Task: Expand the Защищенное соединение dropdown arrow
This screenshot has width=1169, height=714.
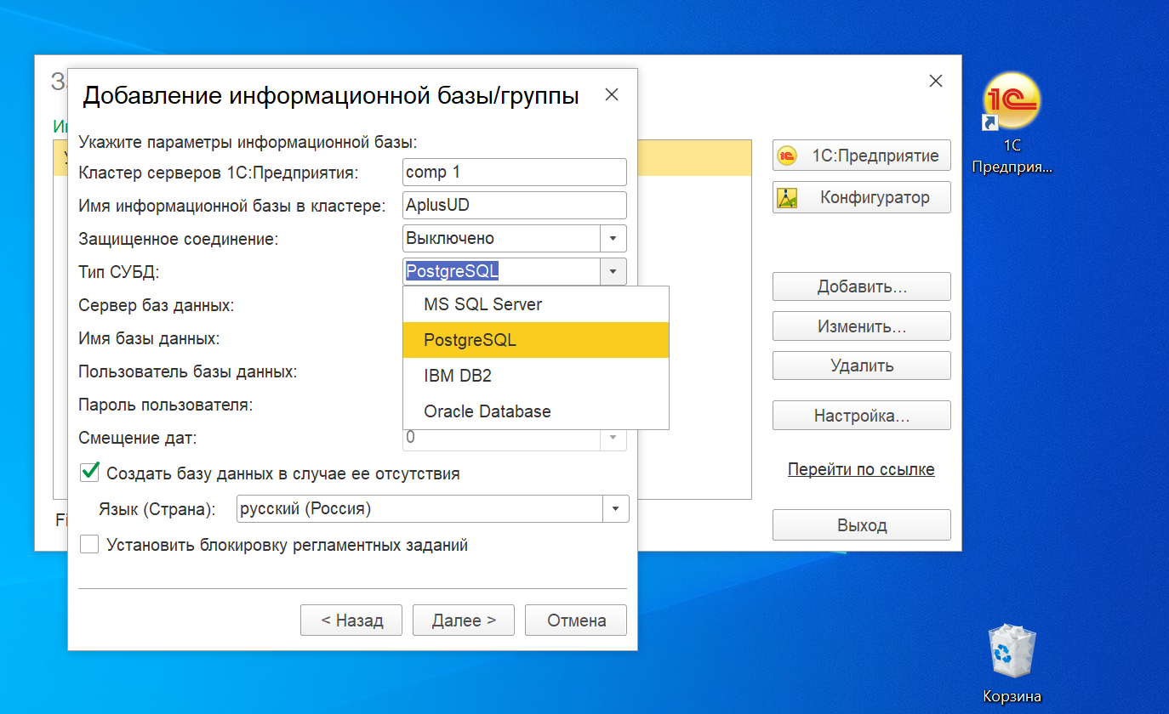Action: [613, 238]
